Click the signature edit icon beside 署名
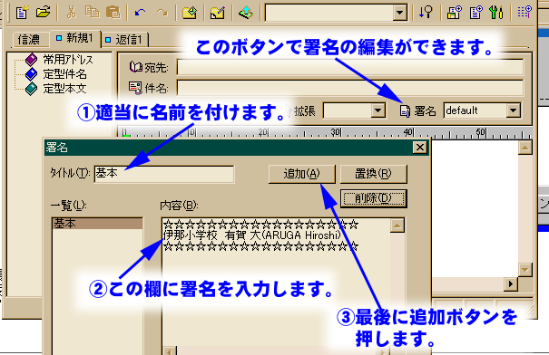 tap(405, 111)
